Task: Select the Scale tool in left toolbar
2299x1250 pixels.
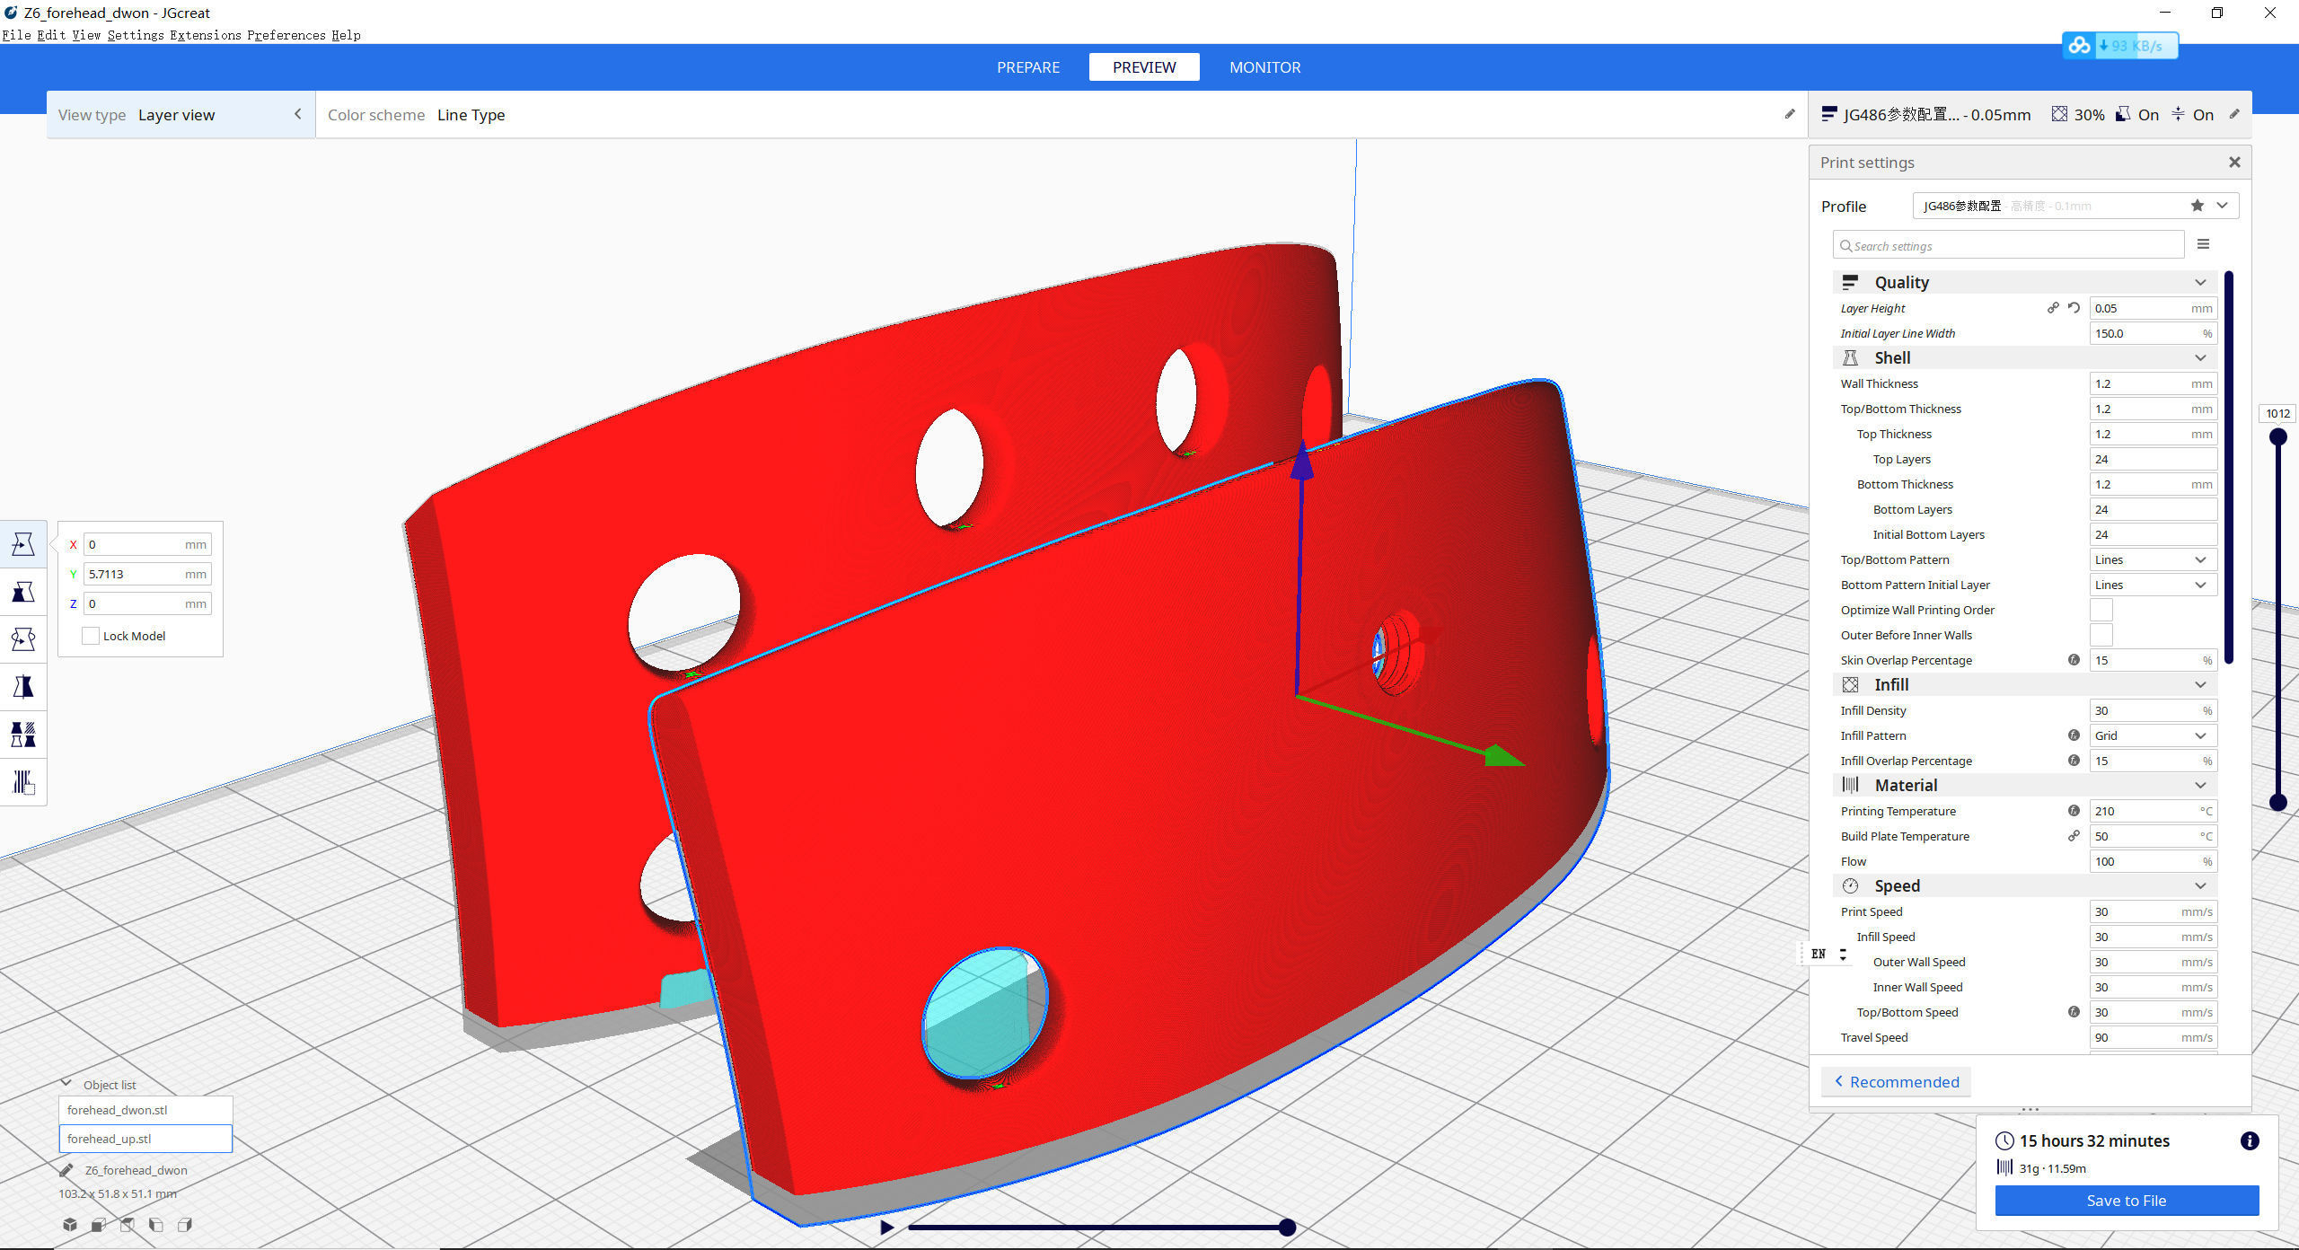Action: [x=23, y=592]
